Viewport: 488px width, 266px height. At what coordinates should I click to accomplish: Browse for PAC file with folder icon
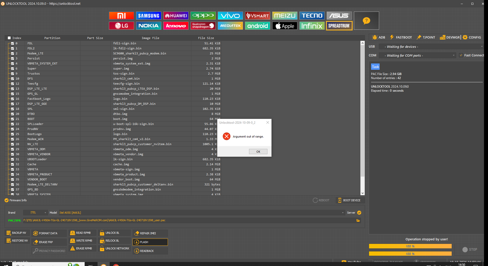[358, 220]
